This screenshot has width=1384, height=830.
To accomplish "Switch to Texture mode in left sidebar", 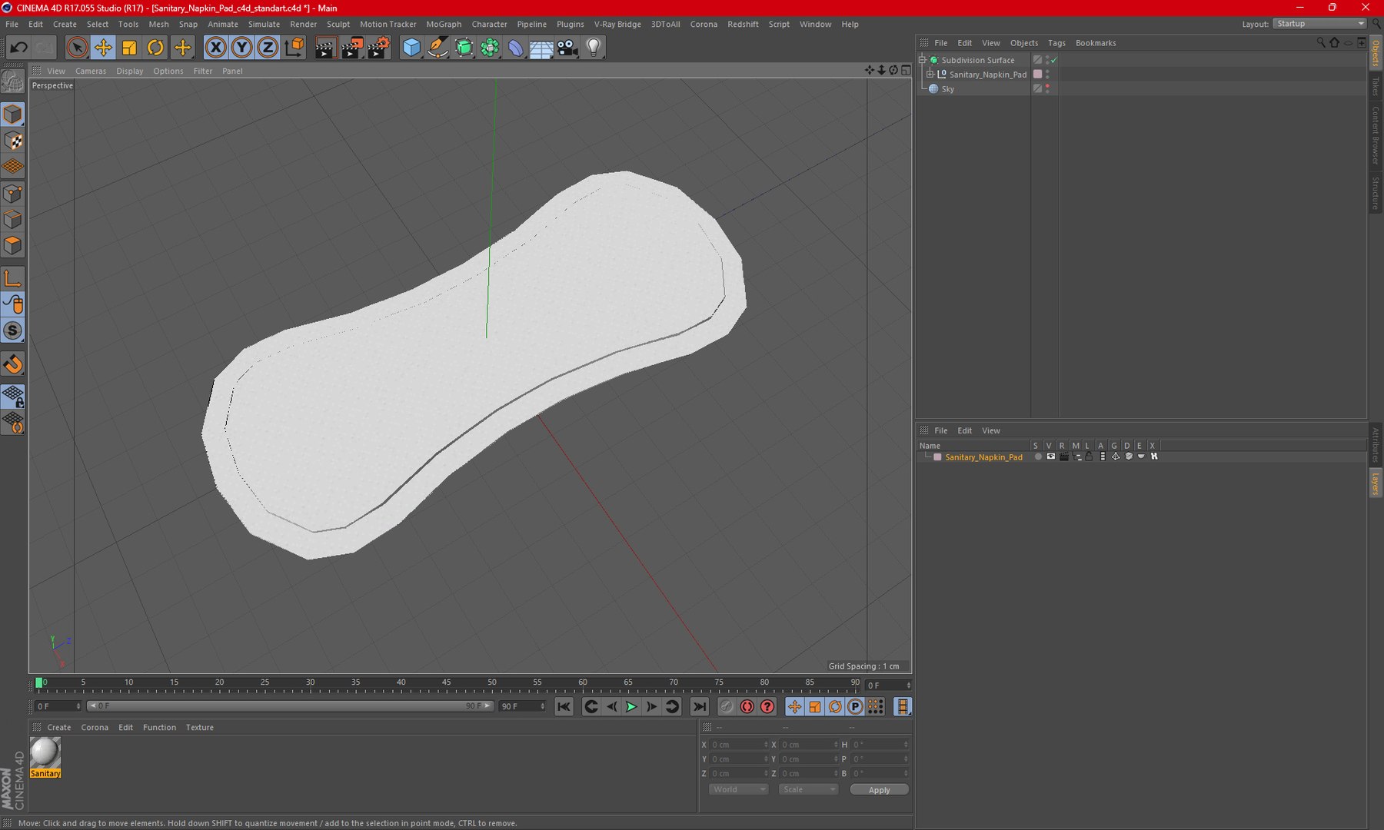I will pos(13,141).
